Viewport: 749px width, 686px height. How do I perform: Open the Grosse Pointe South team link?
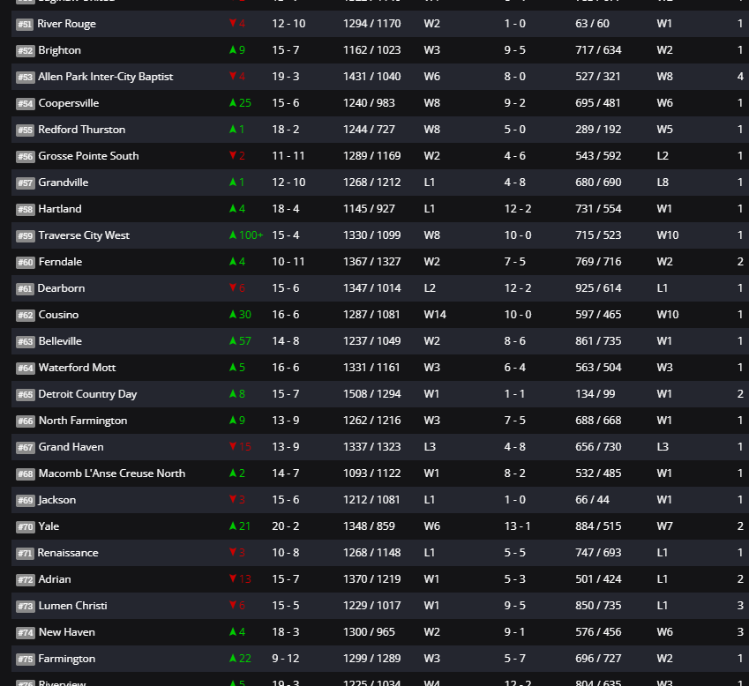(x=88, y=156)
